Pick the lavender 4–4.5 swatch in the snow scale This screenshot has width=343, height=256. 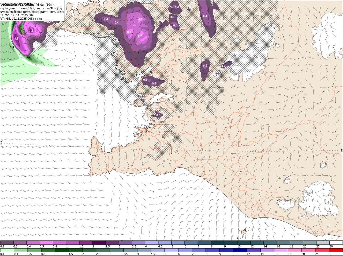tap(152, 242)
